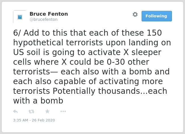Reply to Bruce Fenton's tweet

15,111
